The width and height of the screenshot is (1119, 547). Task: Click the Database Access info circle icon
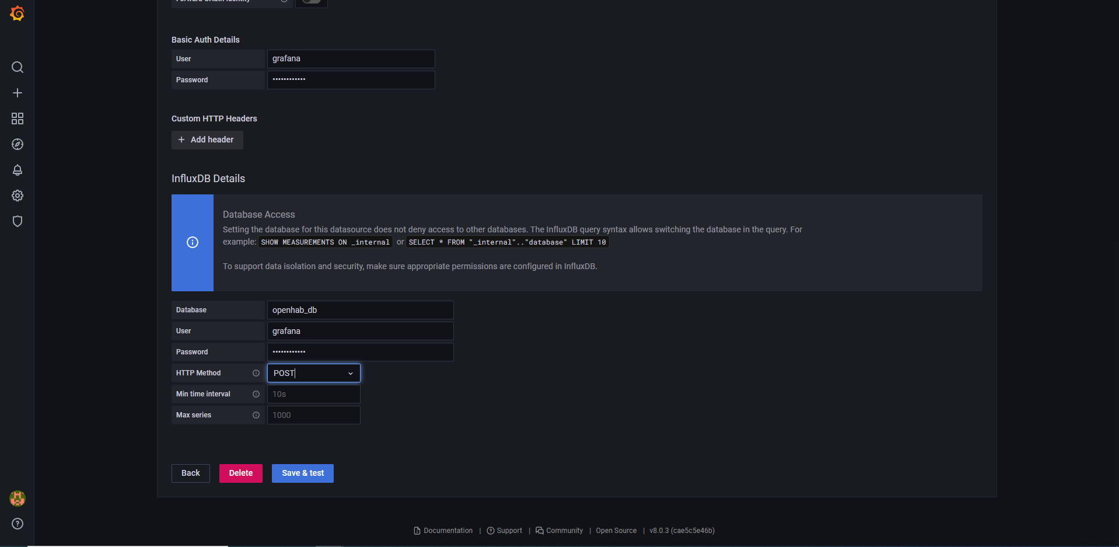193,242
